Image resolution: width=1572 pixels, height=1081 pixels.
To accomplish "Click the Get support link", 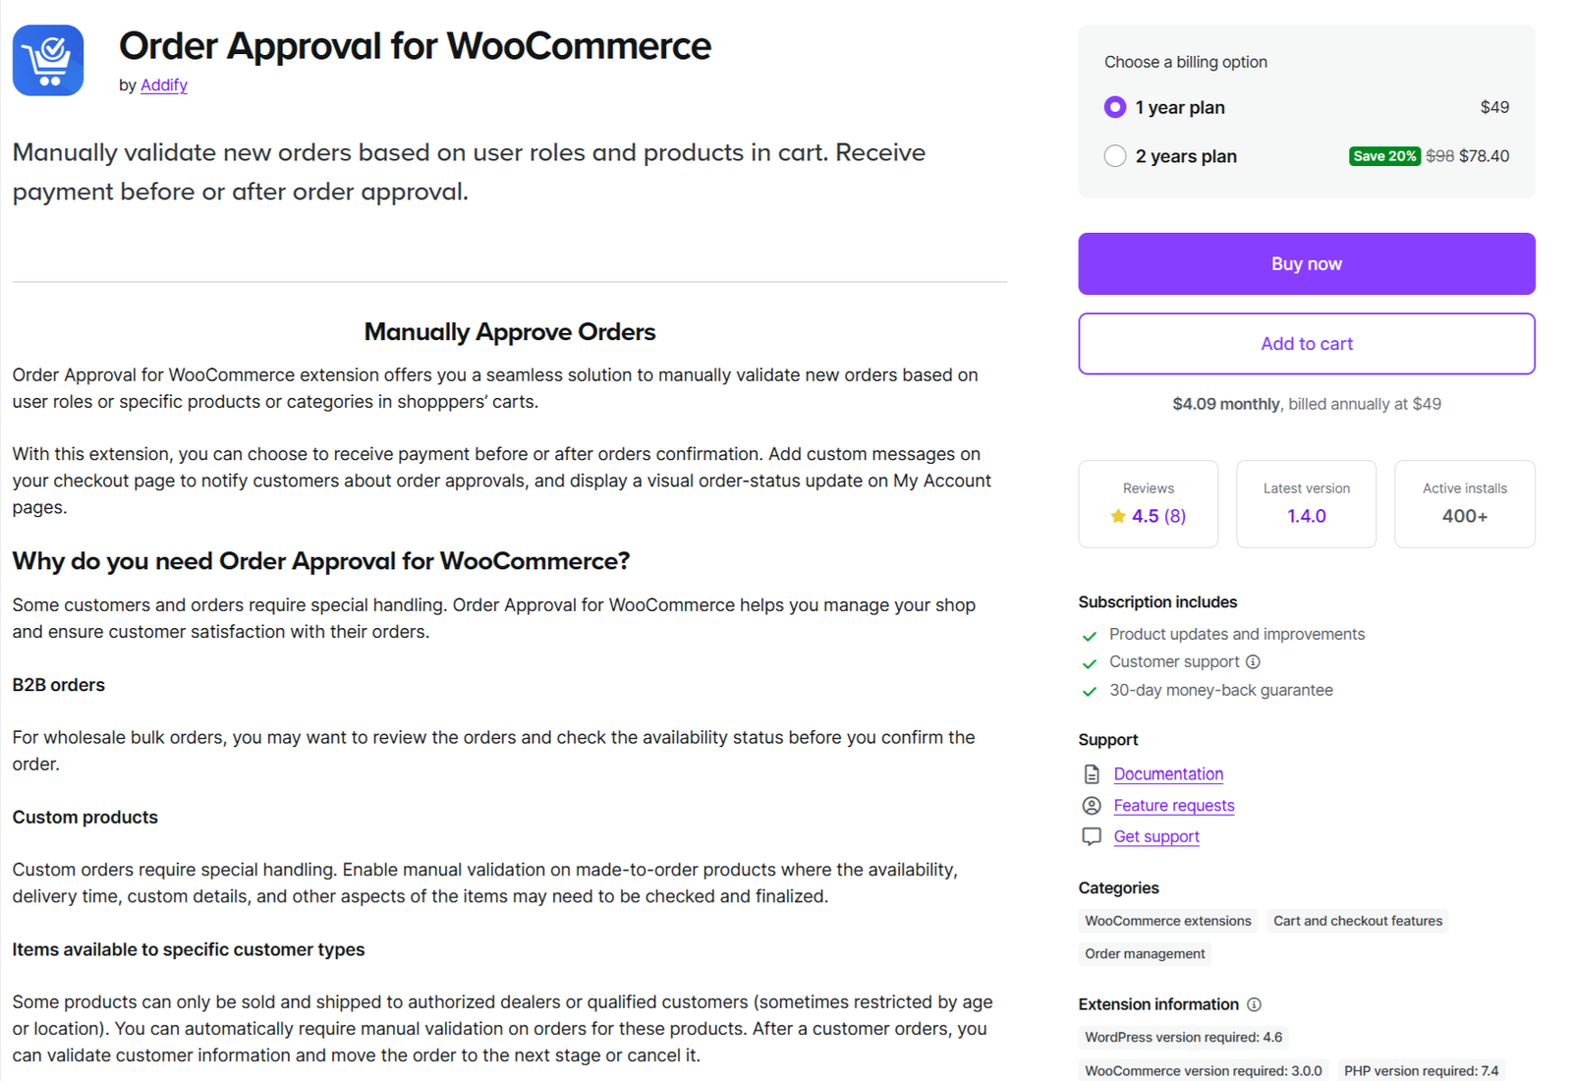I will [1156, 836].
